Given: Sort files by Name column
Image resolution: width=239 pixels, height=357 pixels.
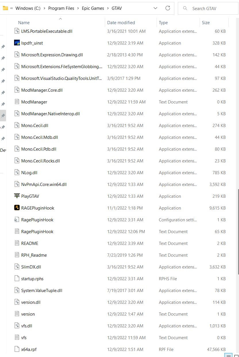Looking at the screenshot, I should (x=24, y=22).
